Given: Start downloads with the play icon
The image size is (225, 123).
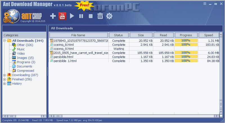Looking at the screenshot, I should 72,16.
